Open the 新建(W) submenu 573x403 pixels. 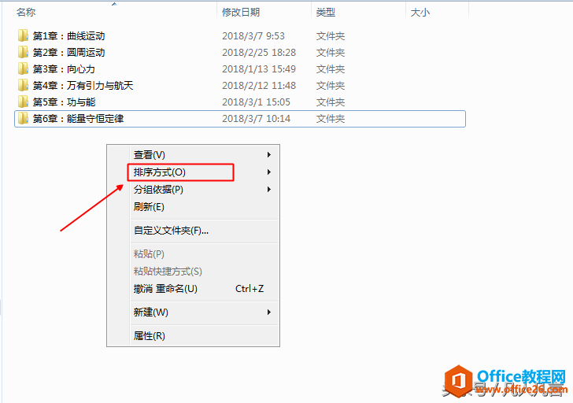[x=205, y=312]
